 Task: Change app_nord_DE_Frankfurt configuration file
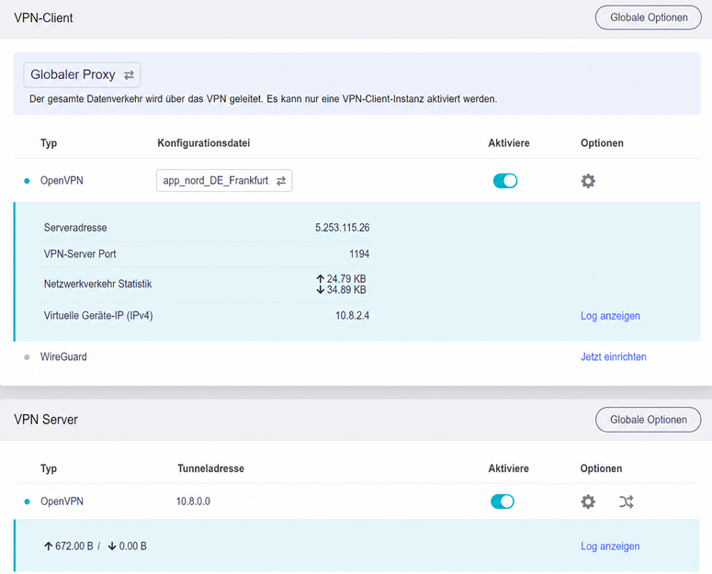click(x=224, y=181)
